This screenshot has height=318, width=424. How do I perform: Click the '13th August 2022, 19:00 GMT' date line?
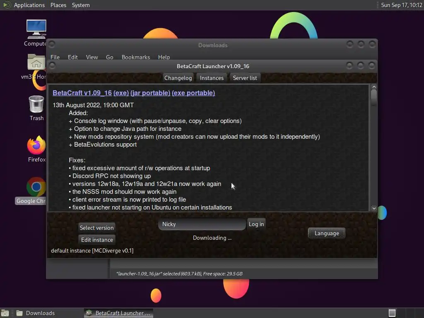[x=93, y=105]
